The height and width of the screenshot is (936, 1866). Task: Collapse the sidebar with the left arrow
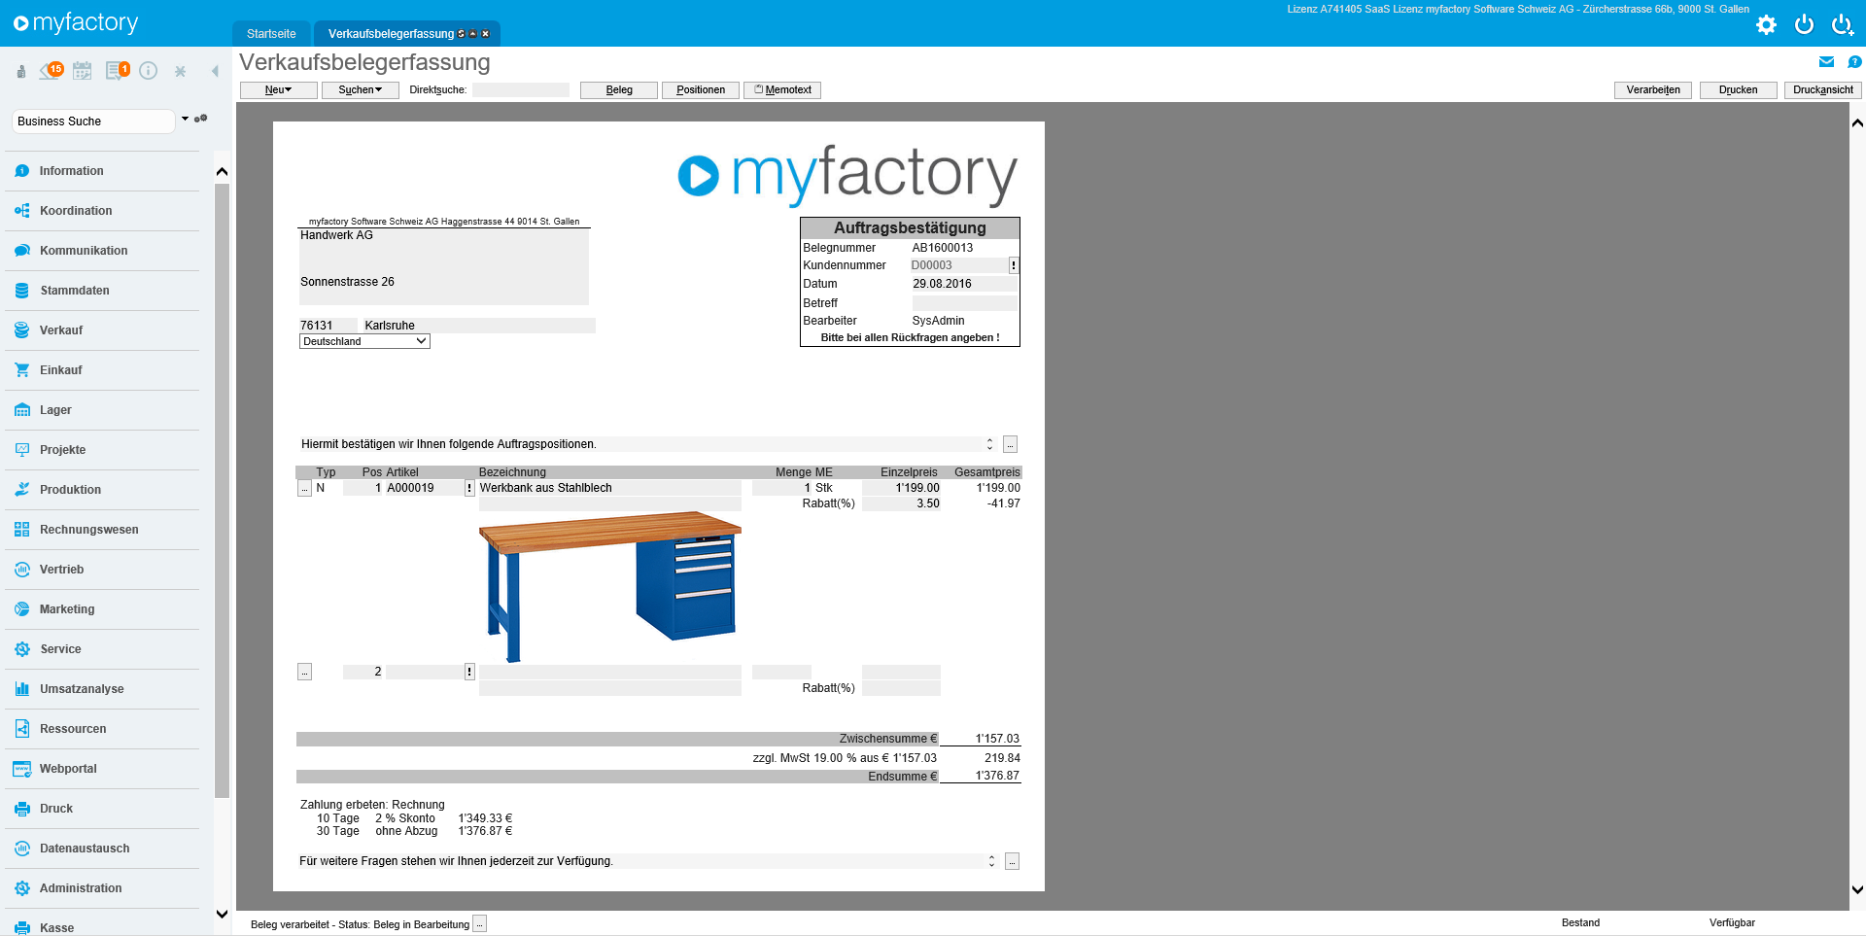215,71
